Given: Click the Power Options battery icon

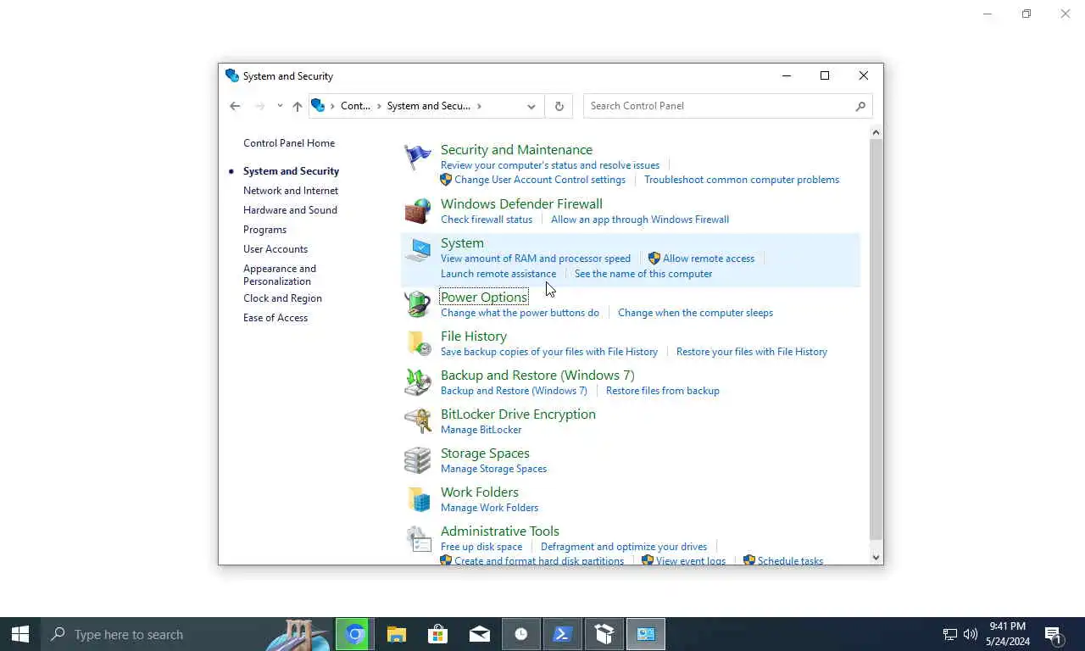Looking at the screenshot, I should (x=417, y=304).
